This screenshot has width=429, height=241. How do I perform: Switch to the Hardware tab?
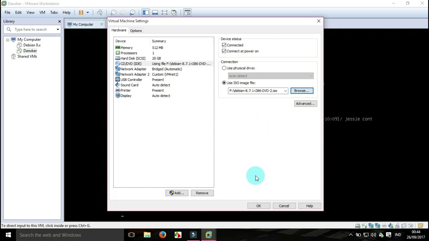point(119,30)
